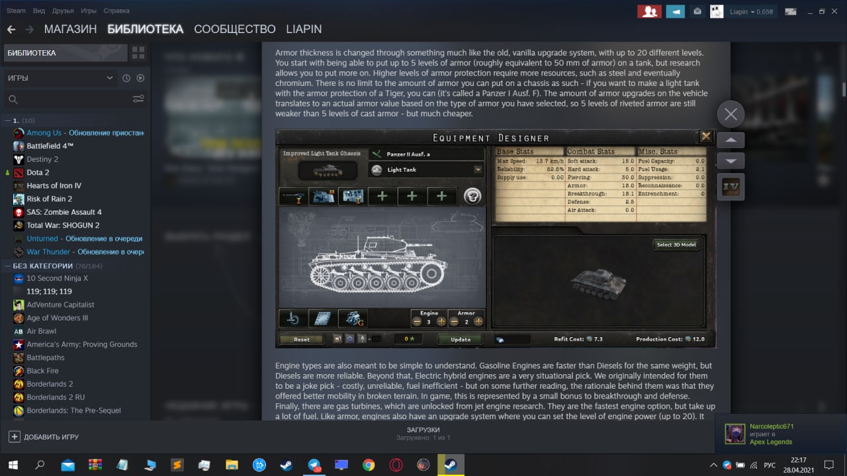Open the Друзья menu
Screen dimensions: 847x476
pos(63,11)
